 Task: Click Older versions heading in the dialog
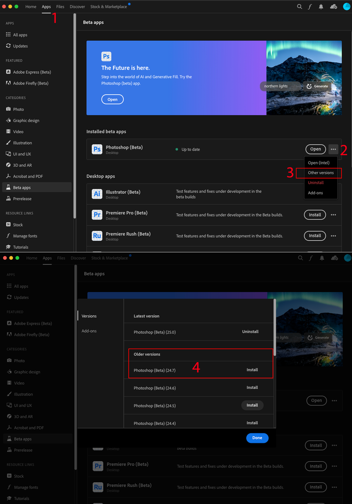click(147, 354)
